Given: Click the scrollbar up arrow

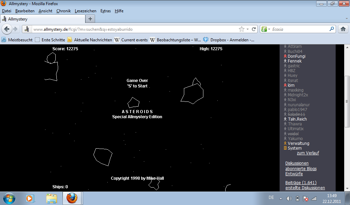Looking at the screenshot, I should 347,47.
